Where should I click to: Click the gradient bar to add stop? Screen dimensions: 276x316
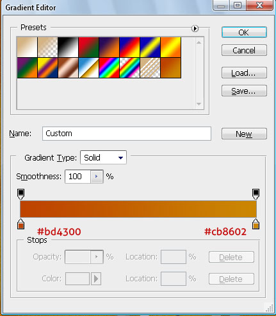coord(138,209)
